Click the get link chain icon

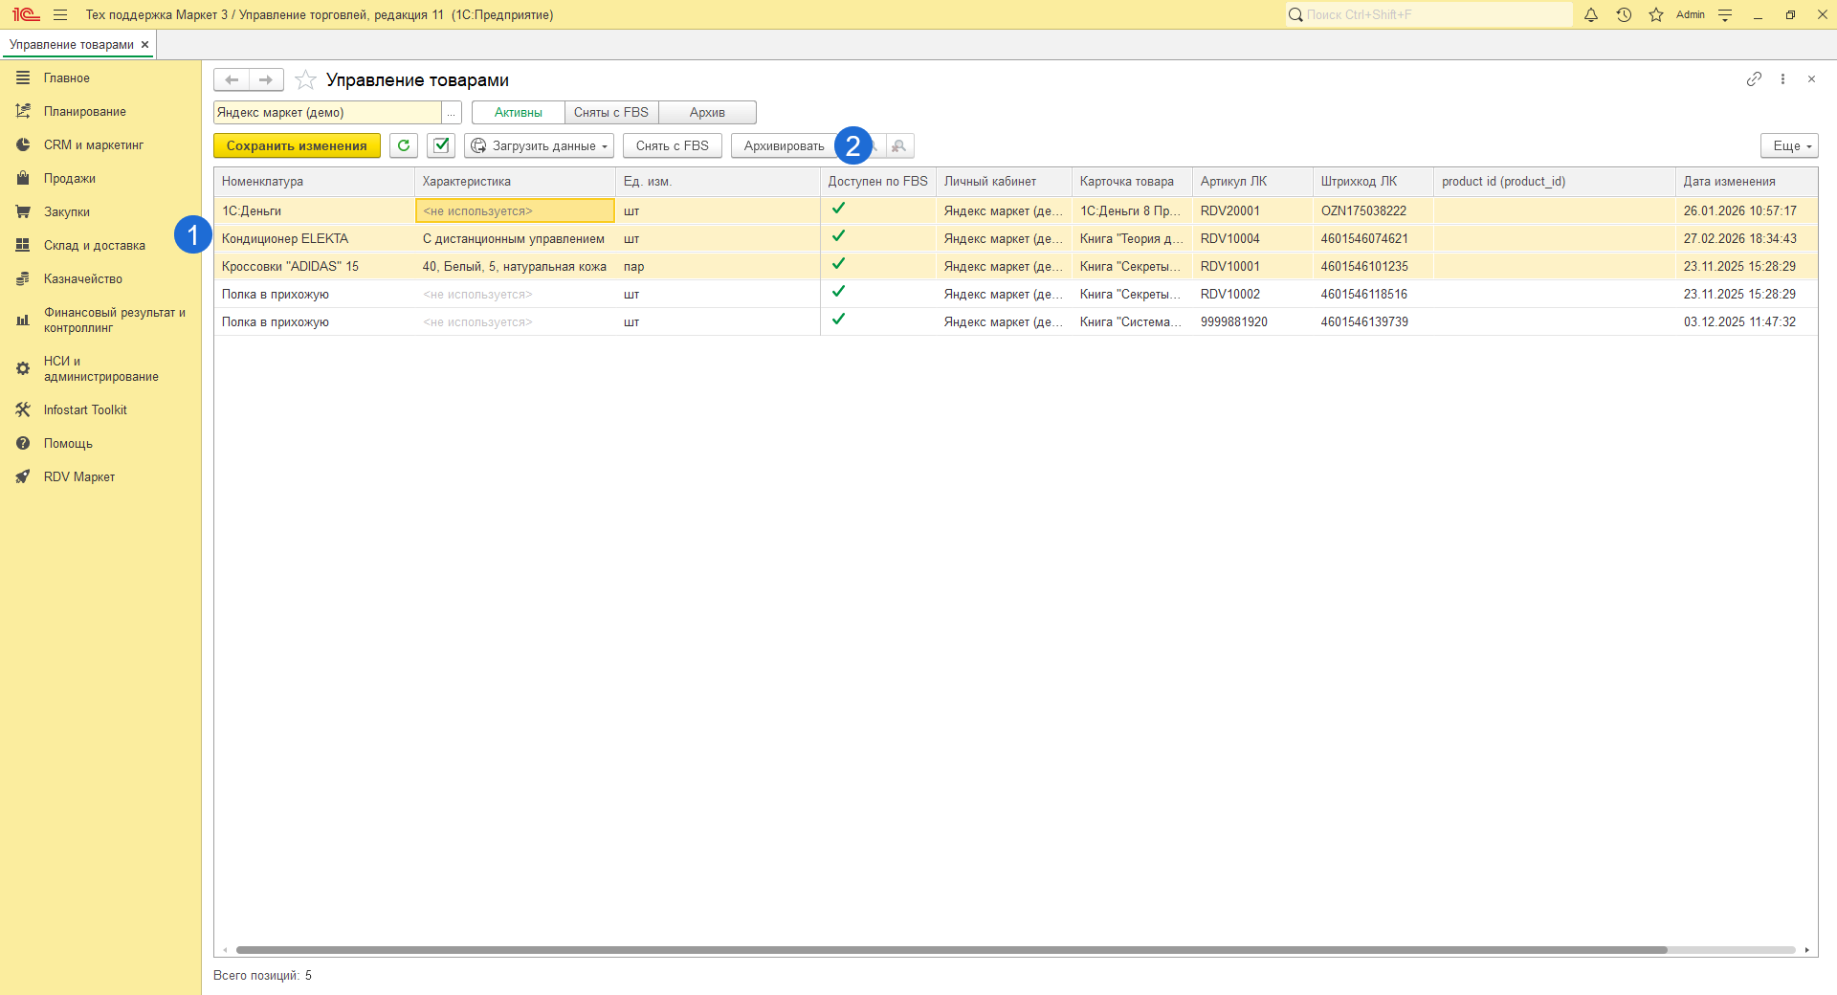tap(1754, 79)
